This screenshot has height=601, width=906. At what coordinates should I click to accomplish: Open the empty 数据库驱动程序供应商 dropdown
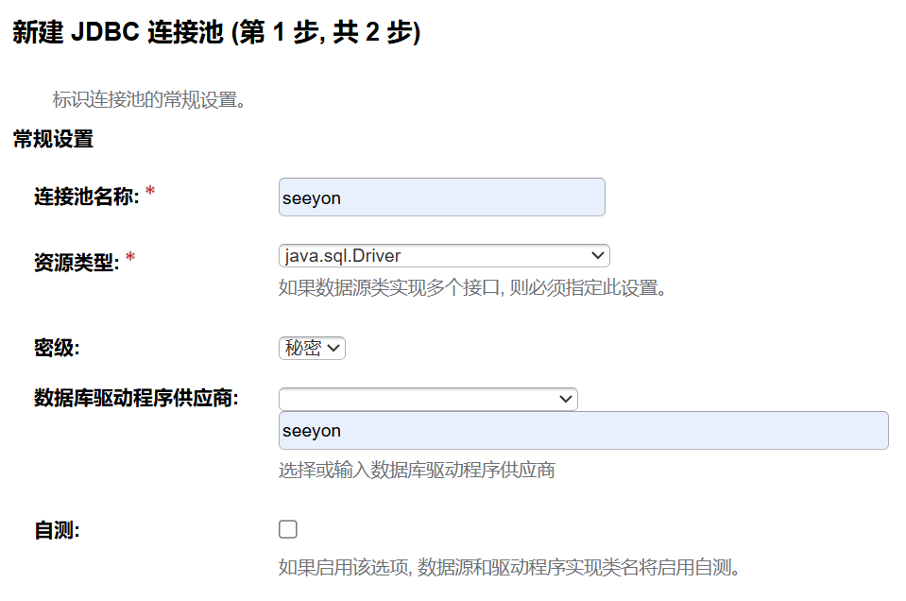click(x=428, y=399)
